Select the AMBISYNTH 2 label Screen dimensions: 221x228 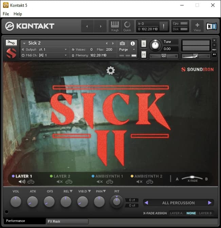click(x=148, y=176)
